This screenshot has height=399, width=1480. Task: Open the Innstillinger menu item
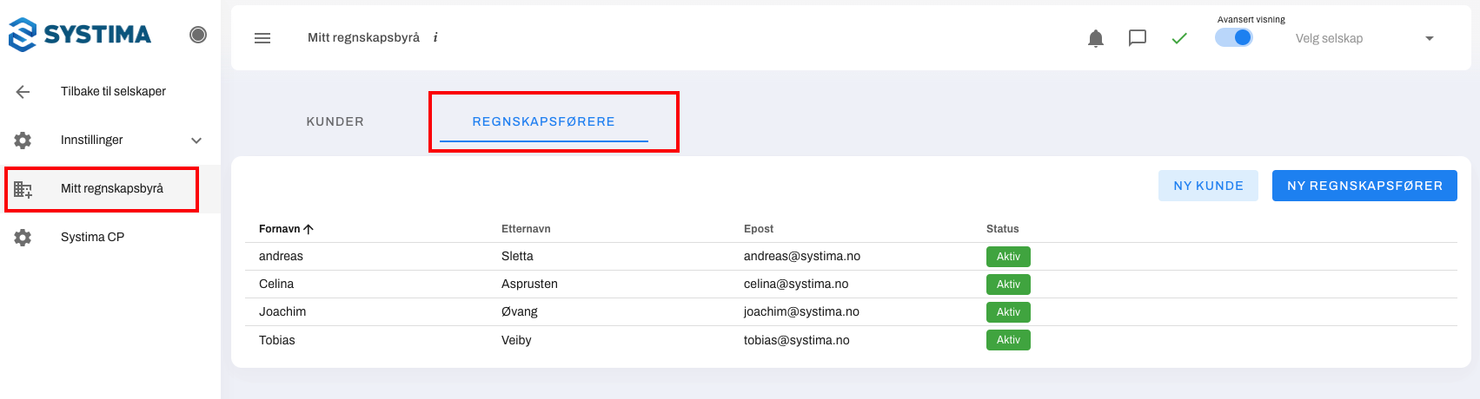(110, 140)
